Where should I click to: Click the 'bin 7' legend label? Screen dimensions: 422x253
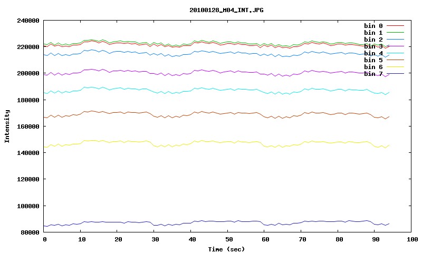[373, 74]
